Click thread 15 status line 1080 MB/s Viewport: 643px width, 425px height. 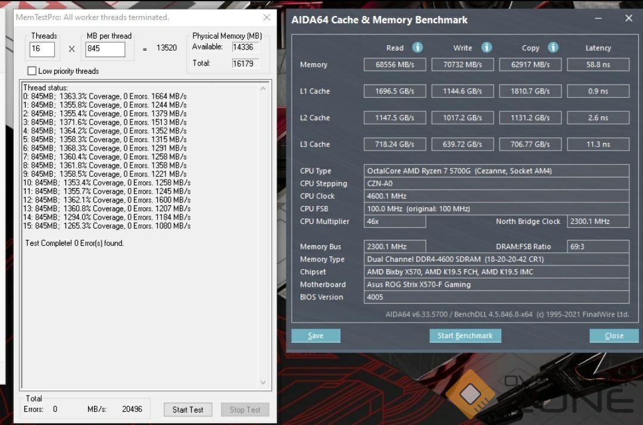pyautogui.click(x=107, y=226)
